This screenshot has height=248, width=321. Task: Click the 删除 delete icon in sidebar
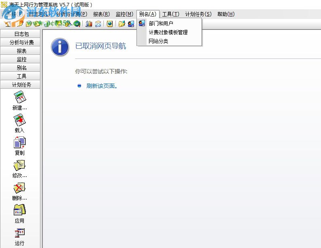pos(20,188)
